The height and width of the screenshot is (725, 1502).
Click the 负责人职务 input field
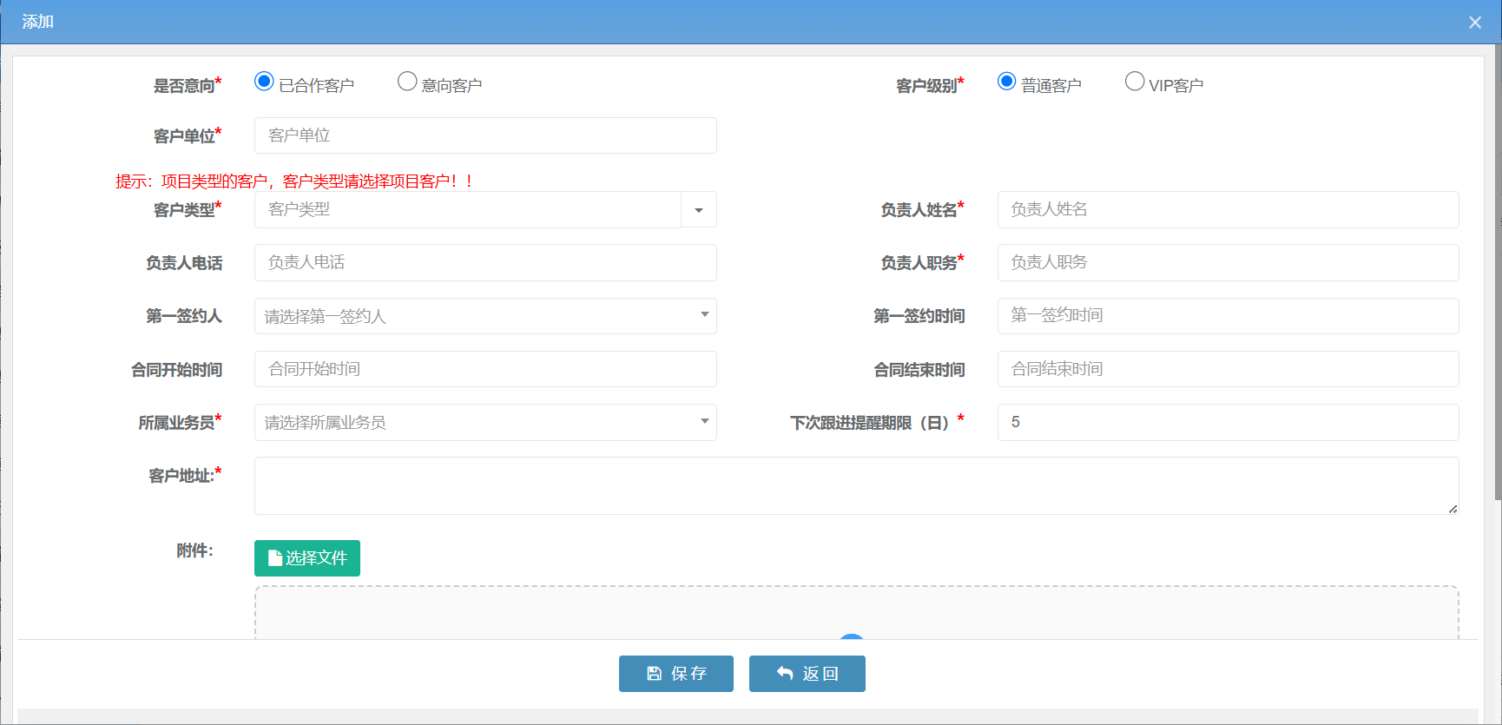point(1228,263)
